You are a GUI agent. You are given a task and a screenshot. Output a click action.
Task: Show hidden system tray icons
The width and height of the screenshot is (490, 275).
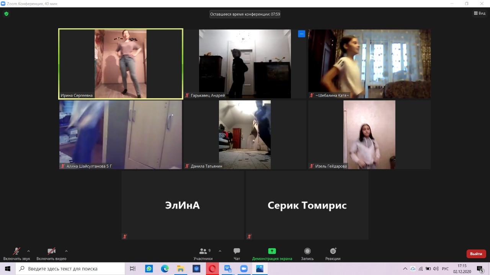tap(405, 269)
